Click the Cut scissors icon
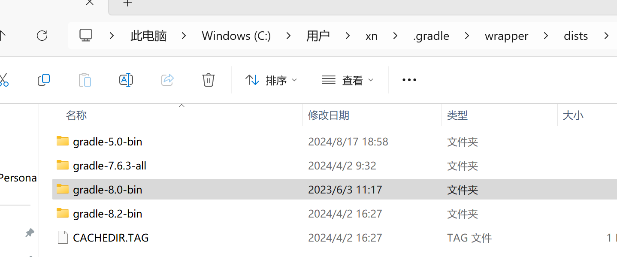This screenshot has width=617, height=257. tap(3, 80)
